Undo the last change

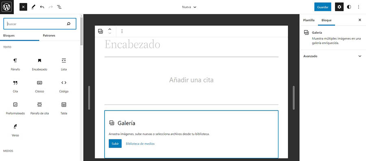pyautogui.click(x=42, y=7)
